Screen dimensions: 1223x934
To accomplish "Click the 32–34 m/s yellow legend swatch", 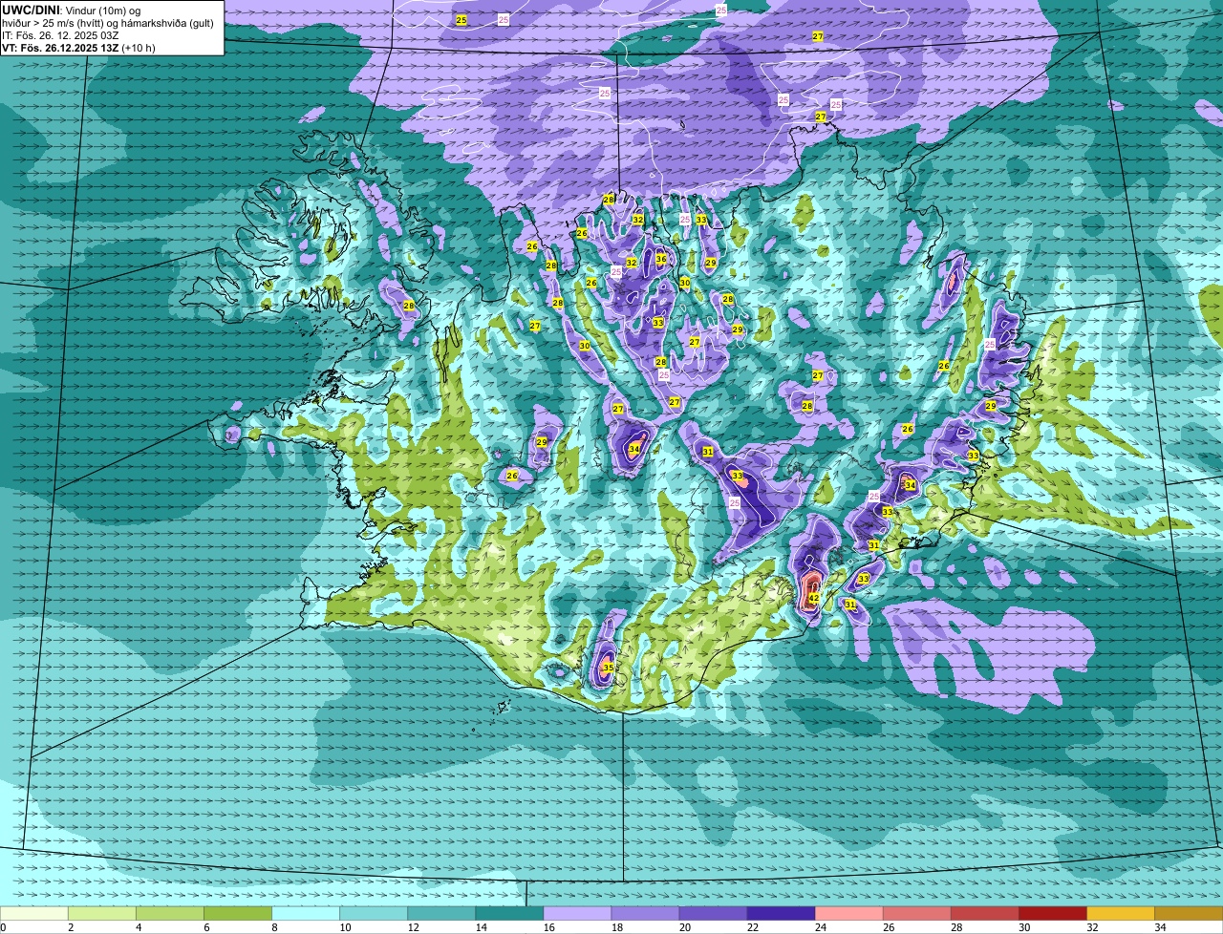I will pos(1121,914).
